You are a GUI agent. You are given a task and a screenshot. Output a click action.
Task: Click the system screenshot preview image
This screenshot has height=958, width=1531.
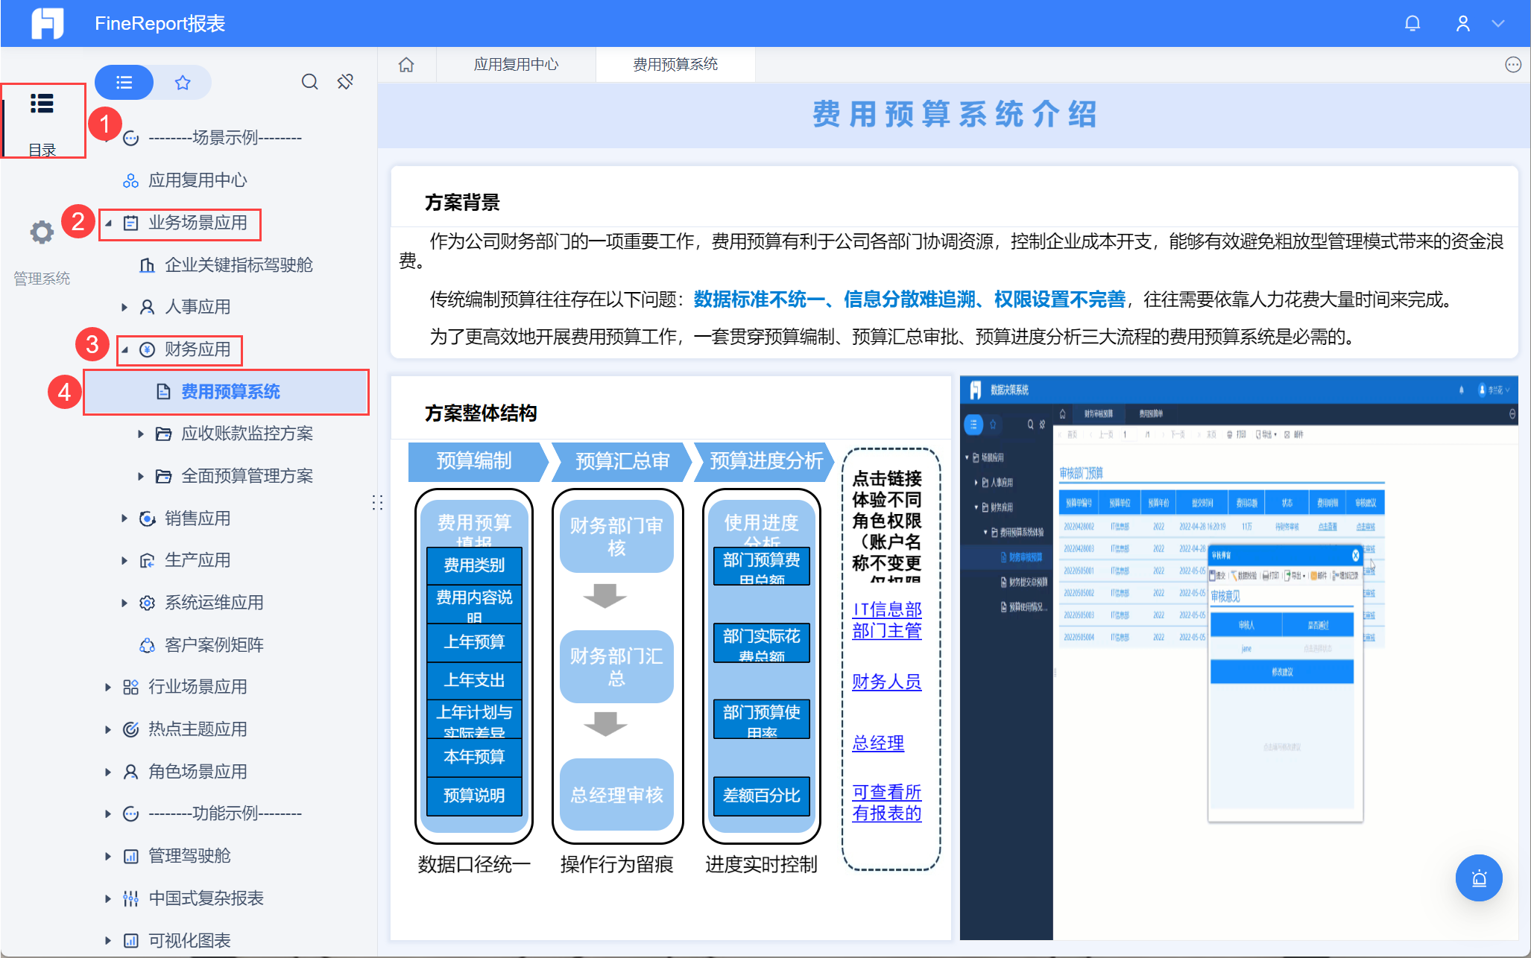[x=1238, y=657]
